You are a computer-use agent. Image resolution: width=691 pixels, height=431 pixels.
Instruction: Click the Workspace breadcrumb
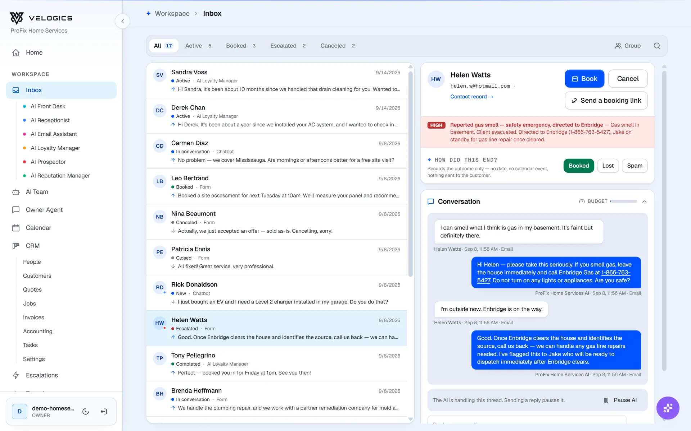click(172, 13)
